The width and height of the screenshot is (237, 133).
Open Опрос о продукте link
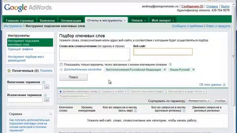[x=218, y=26]
